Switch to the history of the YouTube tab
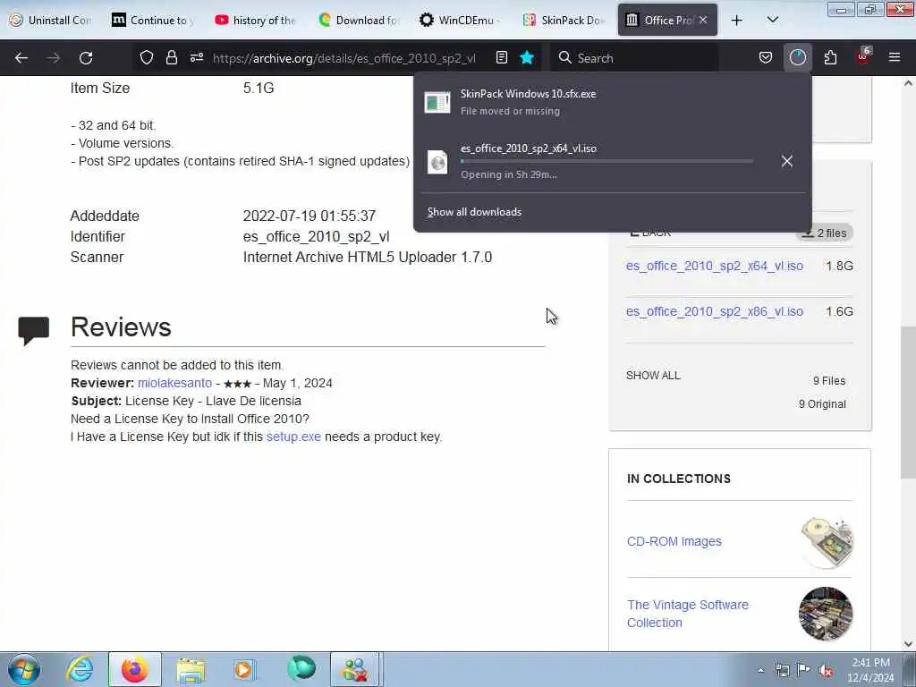916x687 pixels. 256,20
